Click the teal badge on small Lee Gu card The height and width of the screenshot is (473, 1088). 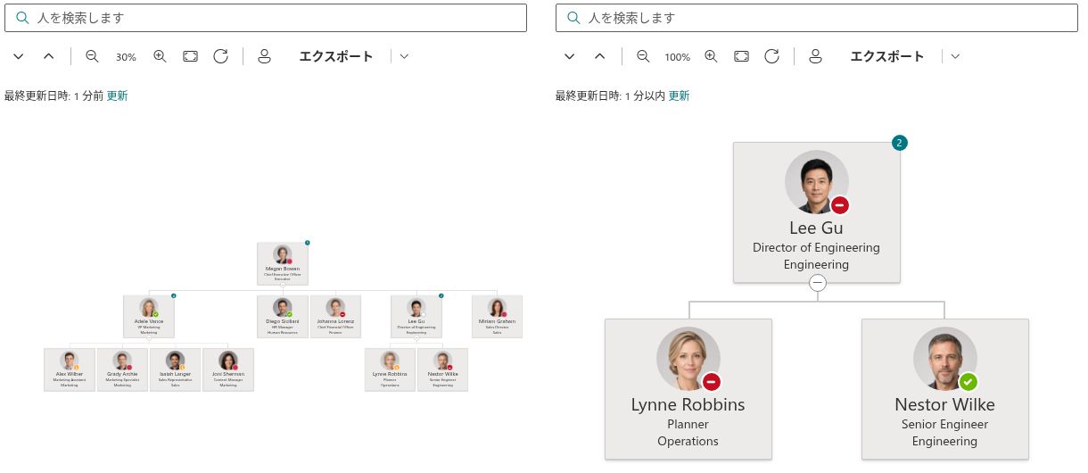point(441,295)
